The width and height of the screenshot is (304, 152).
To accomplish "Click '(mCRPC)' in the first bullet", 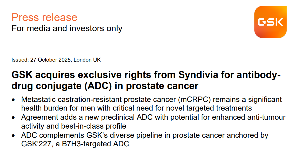I will click(195, 100).
